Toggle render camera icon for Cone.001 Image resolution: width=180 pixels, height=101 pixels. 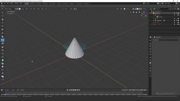coord(178,20)
